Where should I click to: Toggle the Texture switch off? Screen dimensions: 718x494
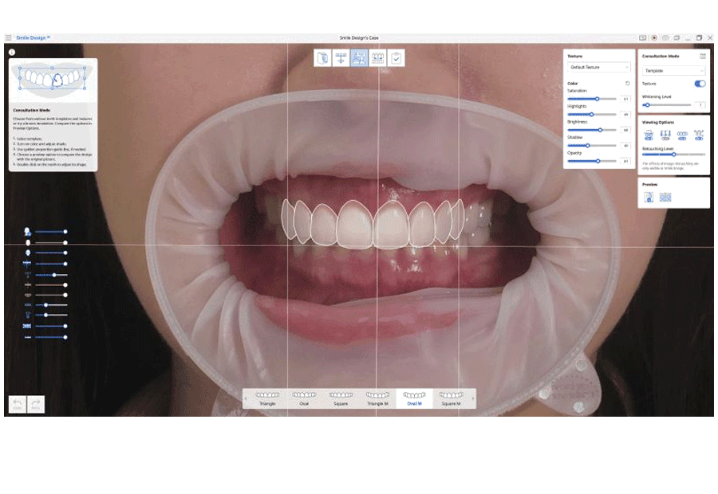(700, 84)
